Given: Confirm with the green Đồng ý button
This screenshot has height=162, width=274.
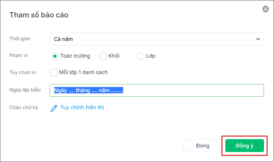Looking at the screenshot, I should 245,146.
